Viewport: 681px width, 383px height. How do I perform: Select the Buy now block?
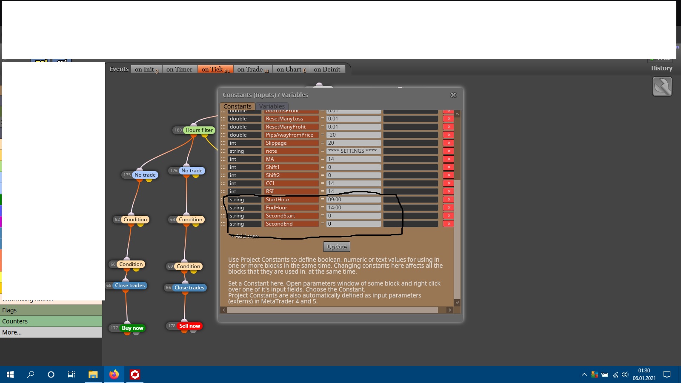tap(132, 328)
